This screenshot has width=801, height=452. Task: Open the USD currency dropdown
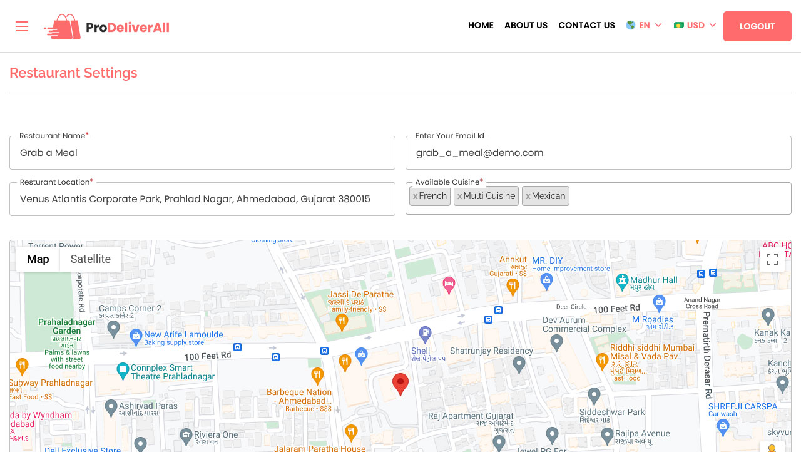tap(695, 26)
